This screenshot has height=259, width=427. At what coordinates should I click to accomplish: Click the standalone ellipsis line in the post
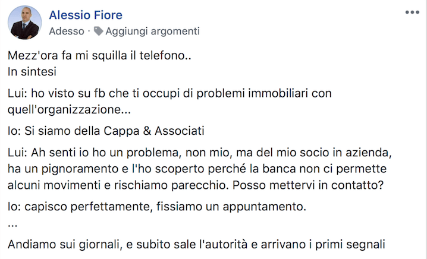coord(13,224)
